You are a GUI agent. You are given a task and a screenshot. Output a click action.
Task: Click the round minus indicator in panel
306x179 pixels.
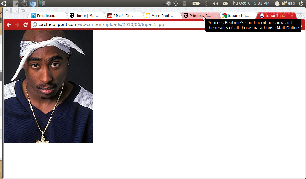coord(169,3)
